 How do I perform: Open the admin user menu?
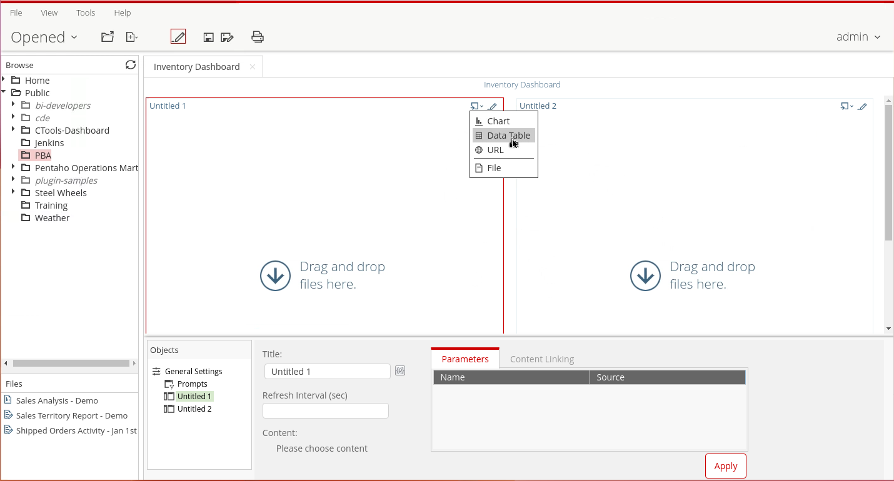(858, 37)
